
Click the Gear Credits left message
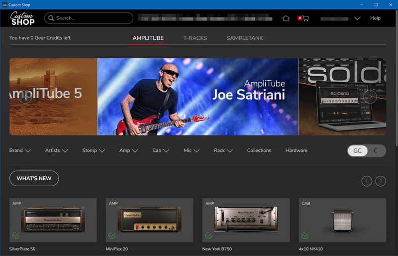click(40, 38)
